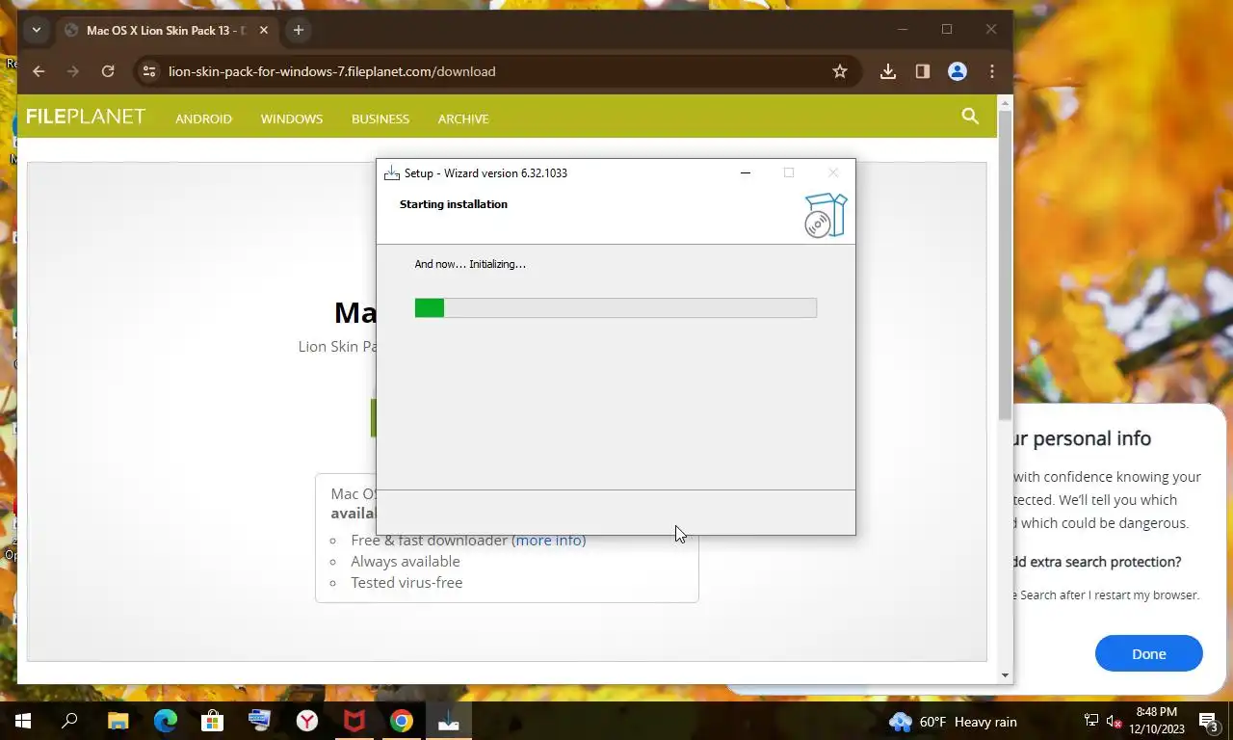Open Windows taskbar search
Viewport: 1233px width, 740px height.
click(x=69, y=721)
